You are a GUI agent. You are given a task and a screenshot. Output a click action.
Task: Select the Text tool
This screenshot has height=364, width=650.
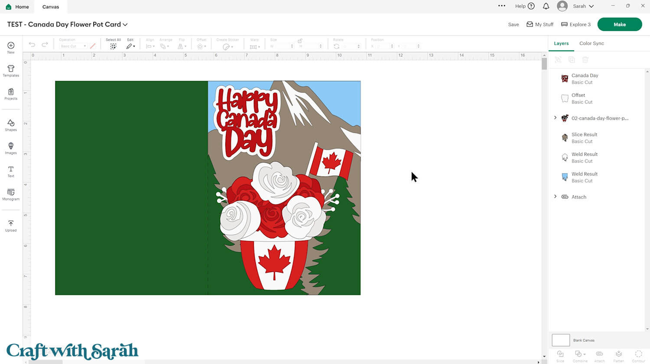tap(11, 171)
